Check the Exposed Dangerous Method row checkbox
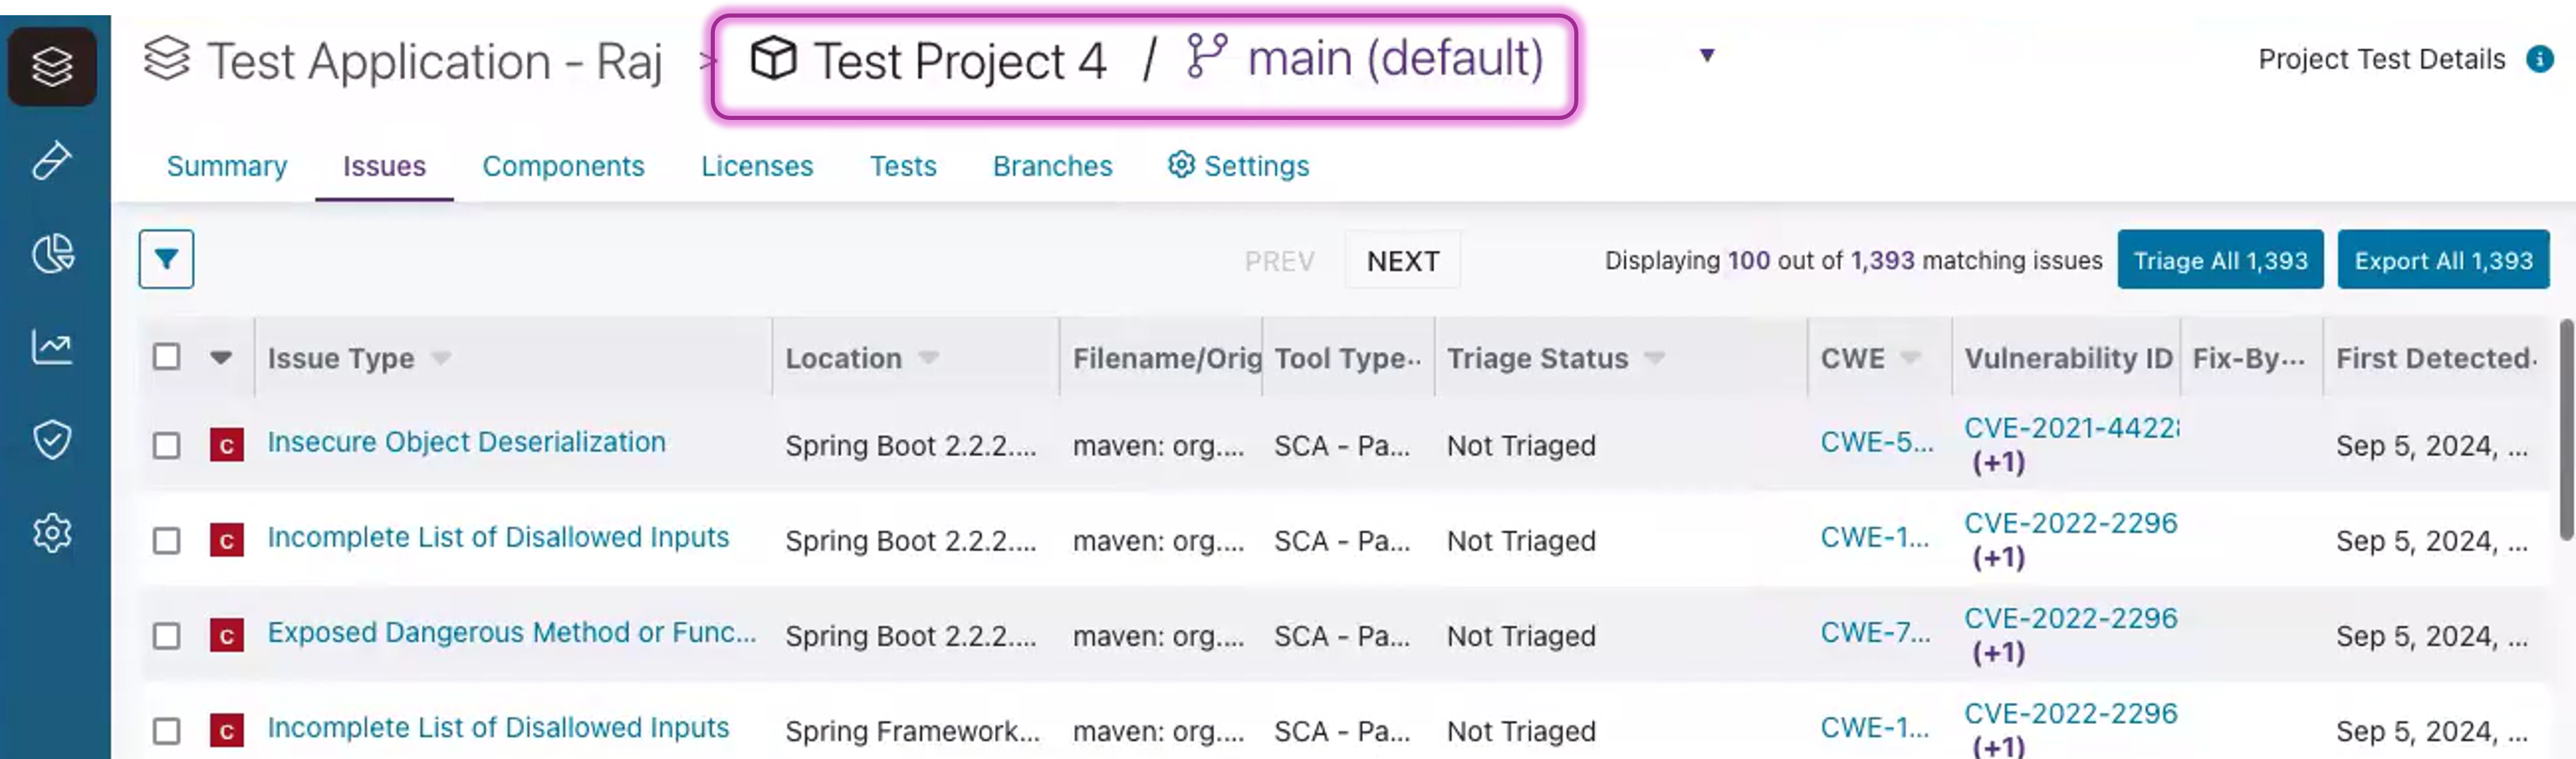2576x759 pixels. (x=167, y=636)
